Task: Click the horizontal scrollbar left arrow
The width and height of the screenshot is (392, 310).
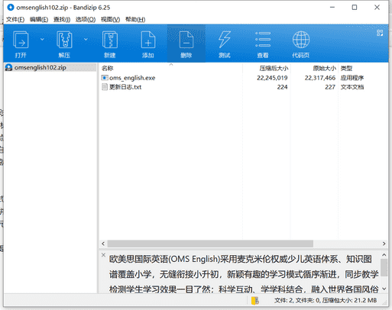Action: click(x=103, y=244)
